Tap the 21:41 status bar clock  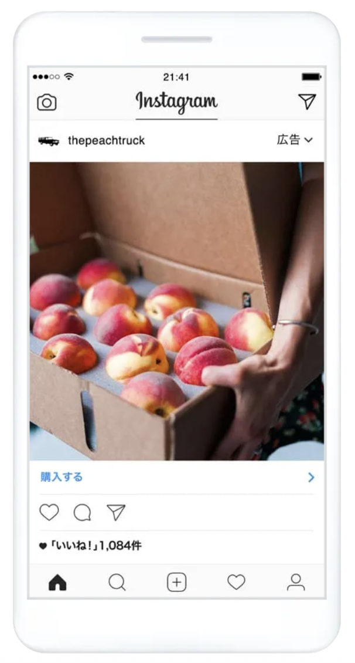tap(176, 77)
